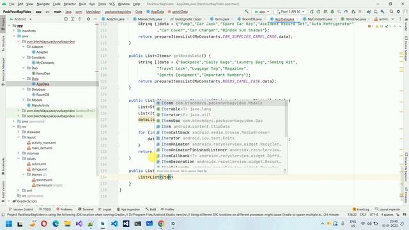Switch to the RoomDB.java tab
The height and width of the screenshot is (230, 409).
[251, 19]
